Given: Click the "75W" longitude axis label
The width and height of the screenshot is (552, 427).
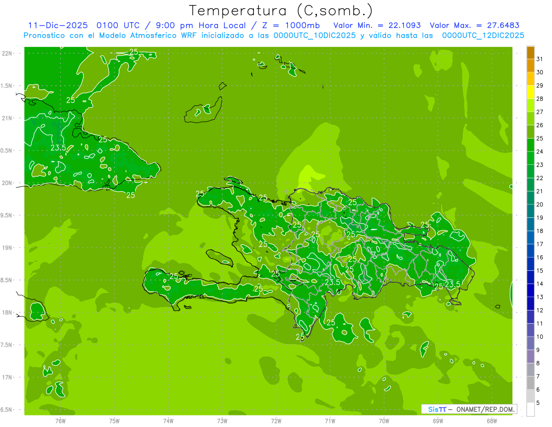Looking at the screenshot, I should pos(115,421).
